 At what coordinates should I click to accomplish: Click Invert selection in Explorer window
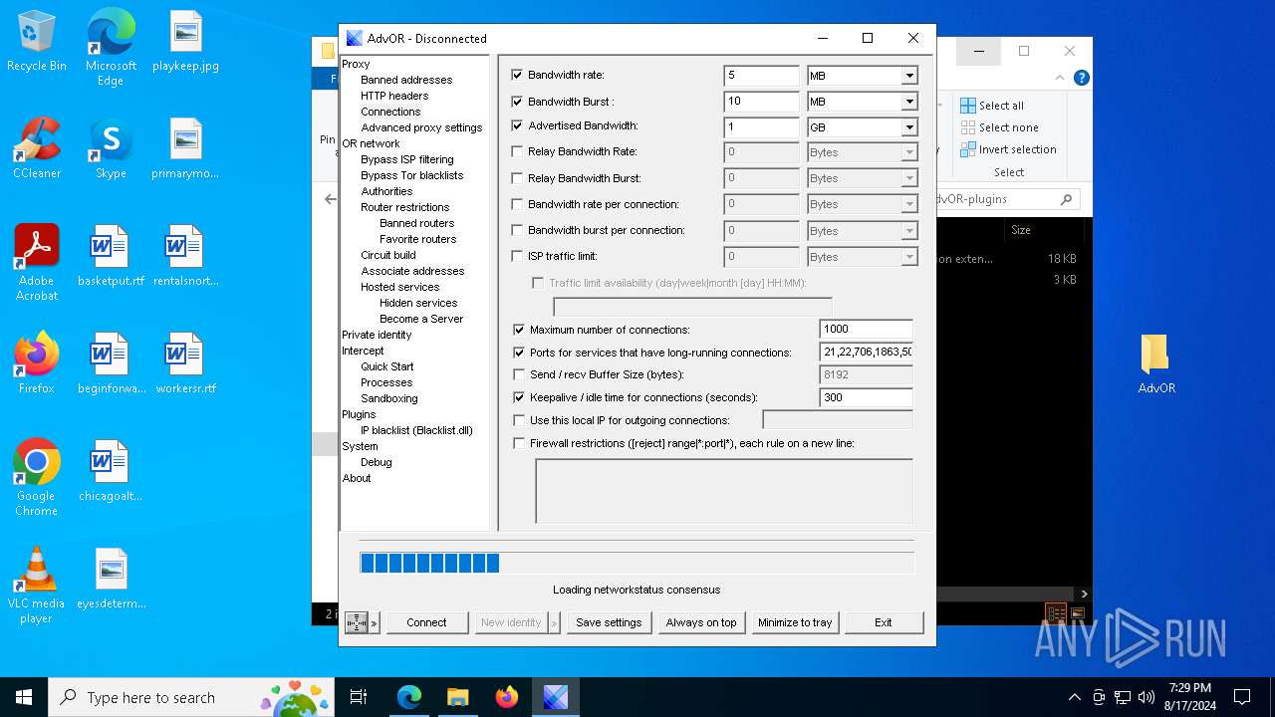pos(1008,149)
